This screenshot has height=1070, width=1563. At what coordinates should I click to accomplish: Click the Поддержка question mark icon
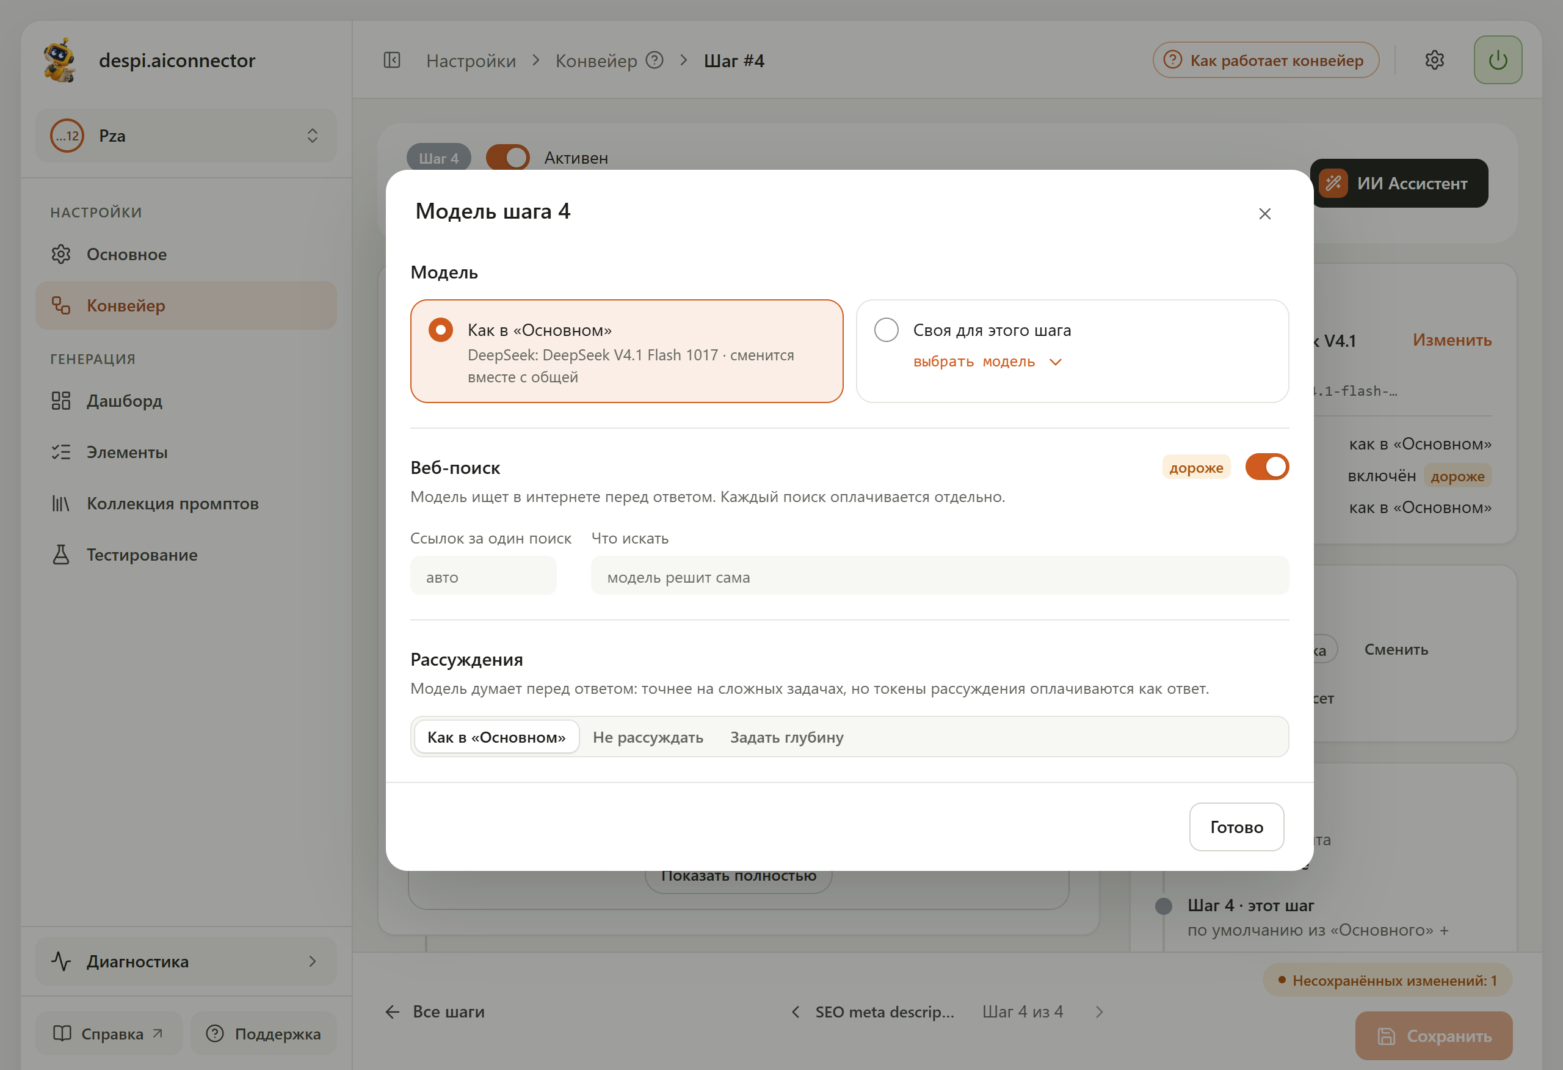(x=214, y=1033)
